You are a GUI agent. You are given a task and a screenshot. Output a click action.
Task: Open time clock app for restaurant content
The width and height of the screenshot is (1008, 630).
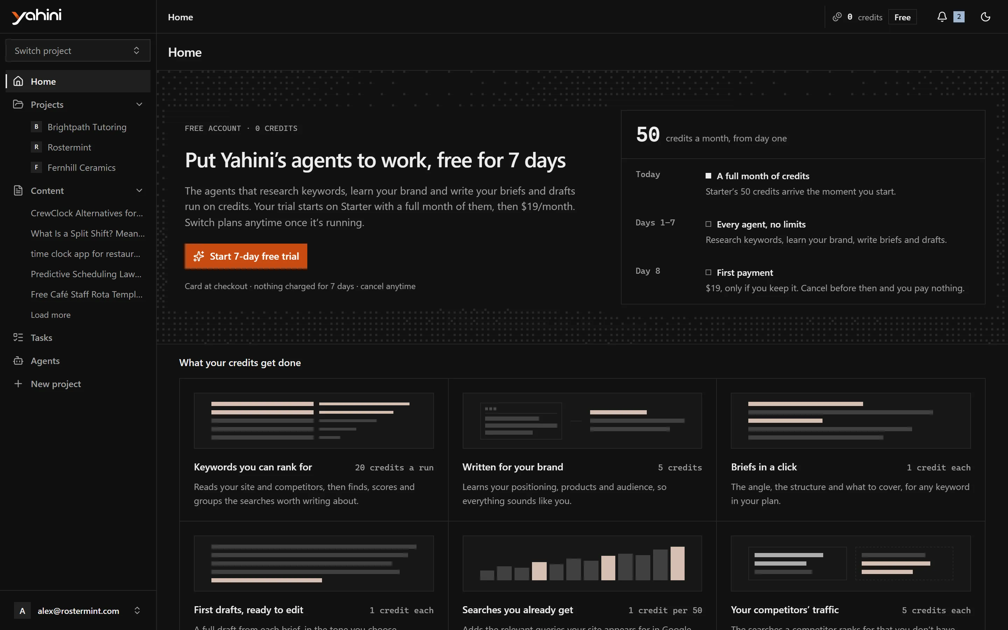(x=85, y=254)
